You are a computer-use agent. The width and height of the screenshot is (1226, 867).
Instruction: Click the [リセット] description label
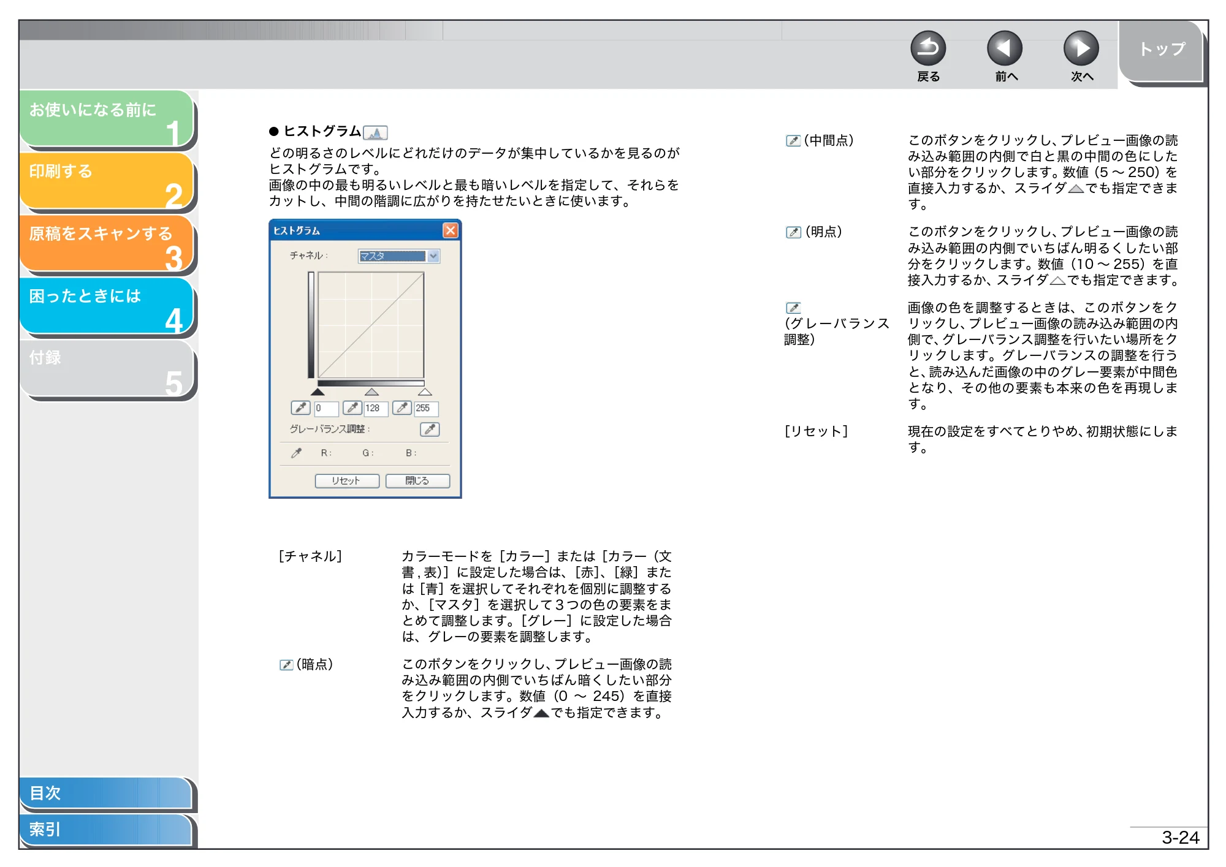816,431
